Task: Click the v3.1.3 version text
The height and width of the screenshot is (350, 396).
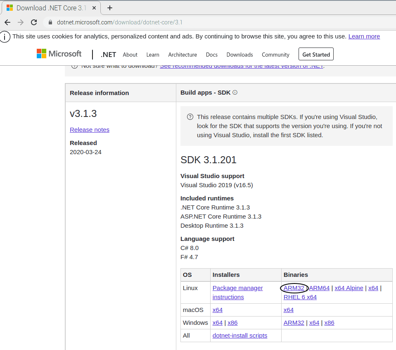Action: [83, 114]
